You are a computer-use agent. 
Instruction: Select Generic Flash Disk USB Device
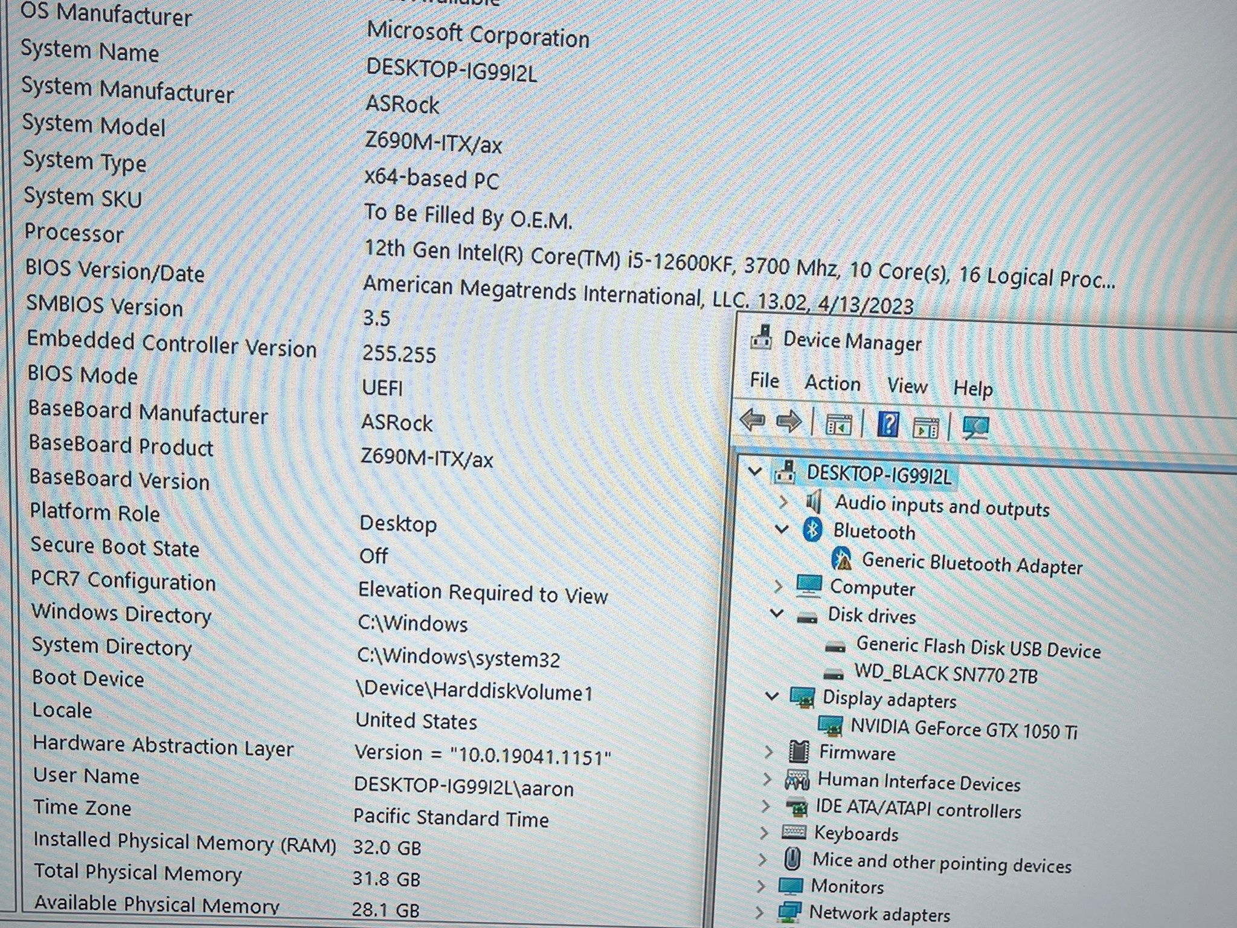click(x=978, y=648)
